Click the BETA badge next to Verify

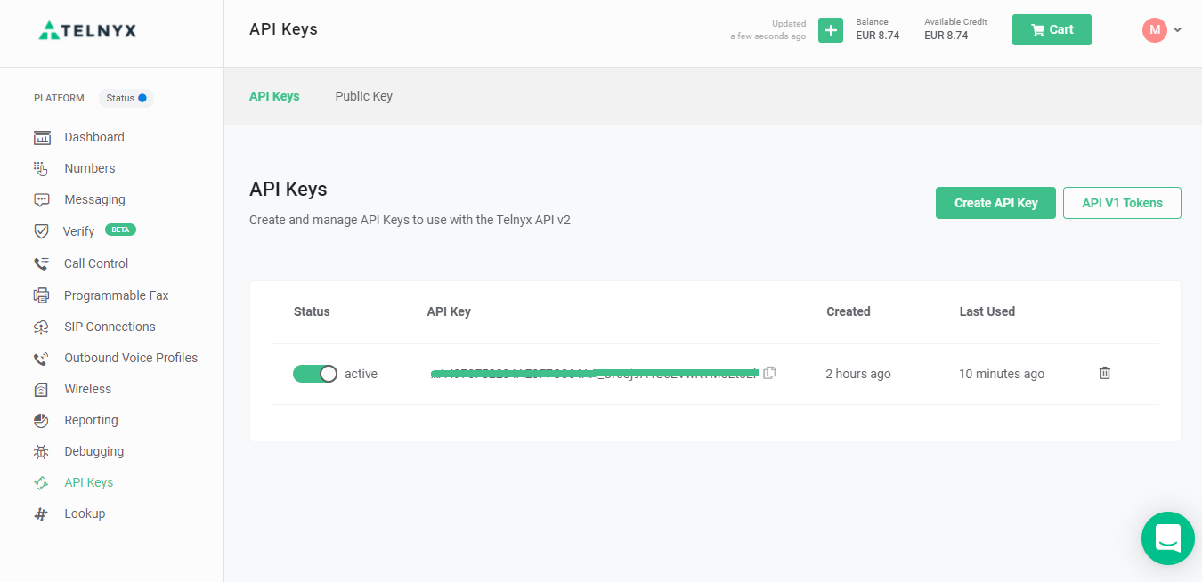pyautogui.click(x=120, y=230)
